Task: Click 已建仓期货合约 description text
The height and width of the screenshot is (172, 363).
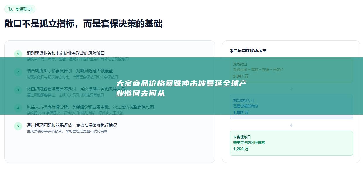Action: pyautogui.click(x=246, y=106)
